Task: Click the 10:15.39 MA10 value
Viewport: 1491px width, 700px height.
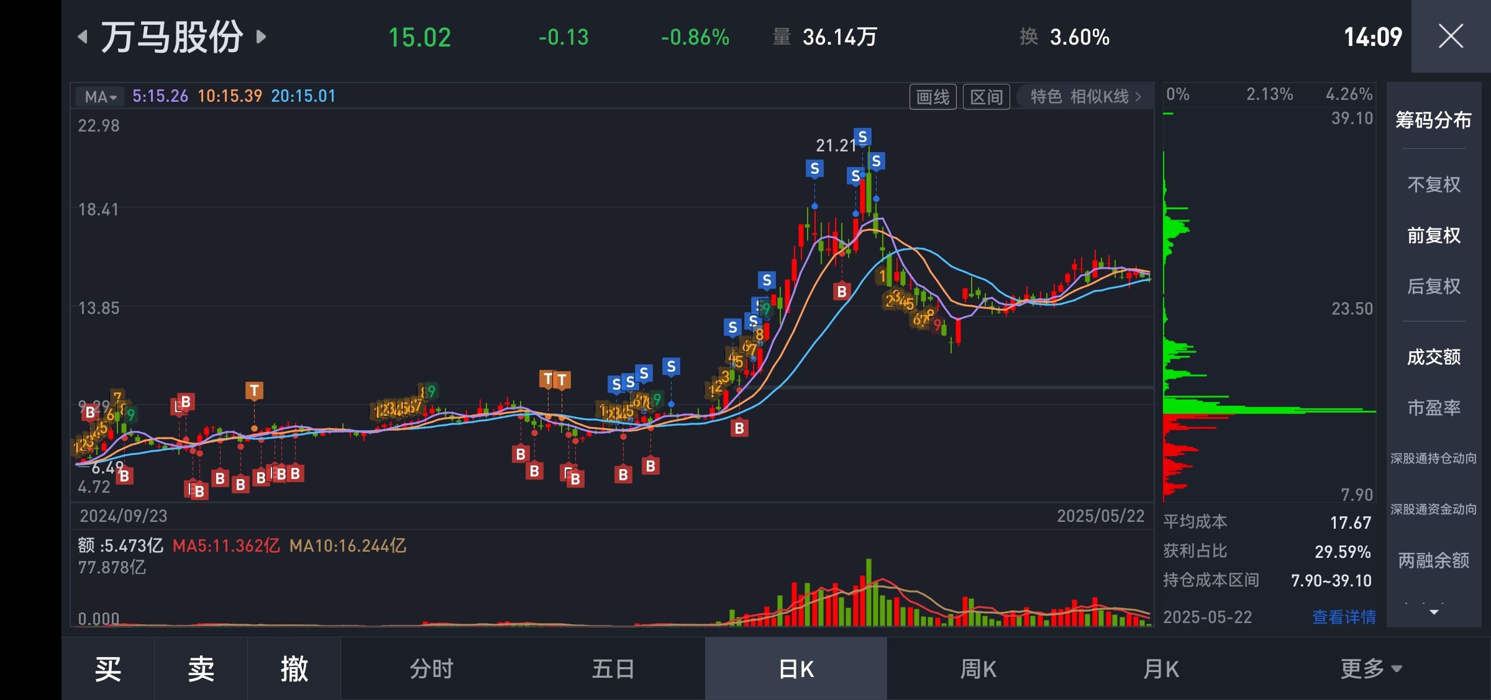Action: 230,96
